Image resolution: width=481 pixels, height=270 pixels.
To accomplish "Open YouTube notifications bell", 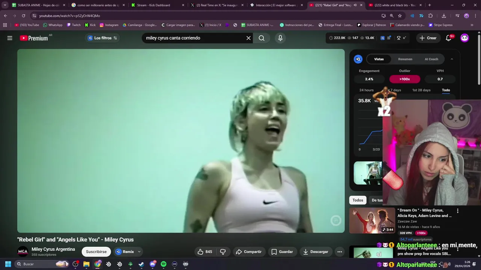I will coord(449,38).
